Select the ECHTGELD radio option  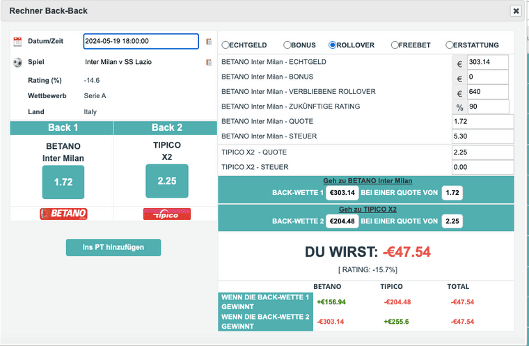point(226,45)
